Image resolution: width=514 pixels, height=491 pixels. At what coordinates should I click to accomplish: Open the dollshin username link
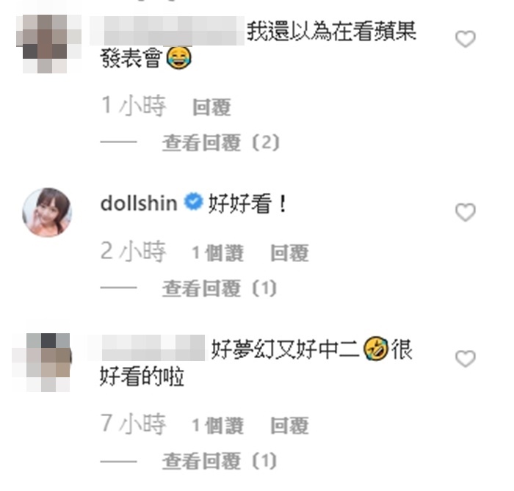[x=139, y=203]
